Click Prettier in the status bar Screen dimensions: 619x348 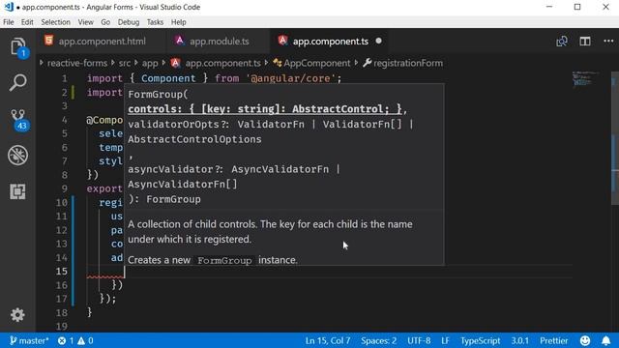coord(554,340)
